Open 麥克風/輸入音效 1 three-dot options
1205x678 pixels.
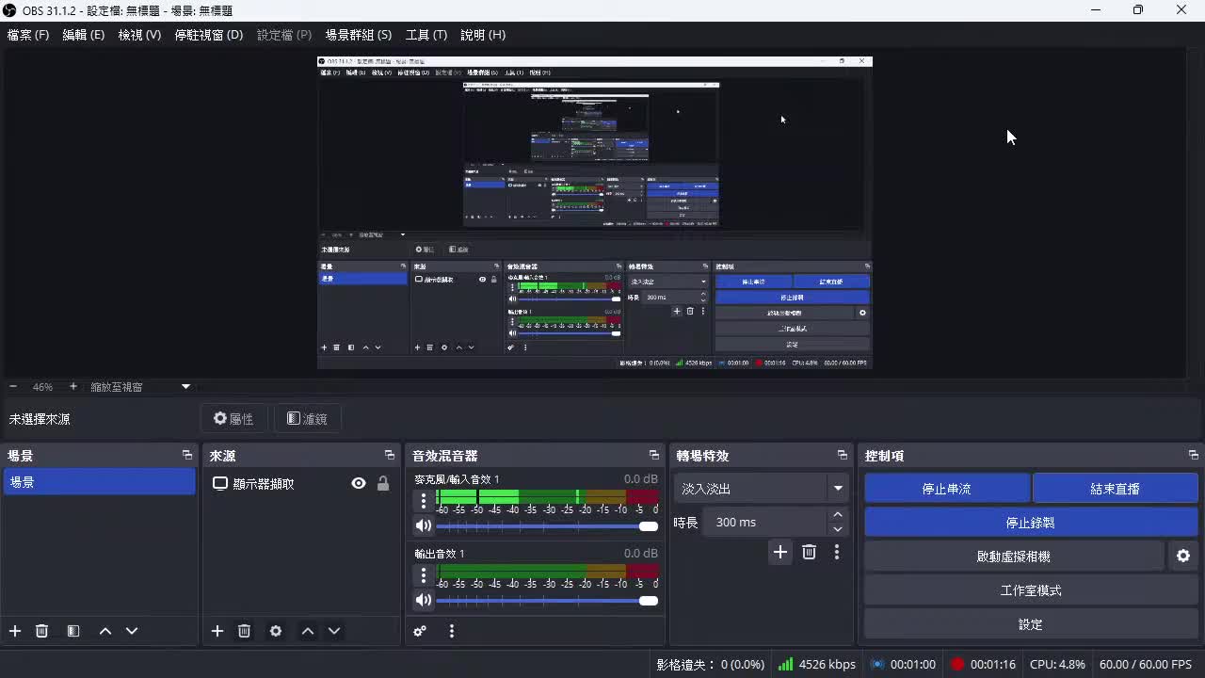click(x=424, y=500)
